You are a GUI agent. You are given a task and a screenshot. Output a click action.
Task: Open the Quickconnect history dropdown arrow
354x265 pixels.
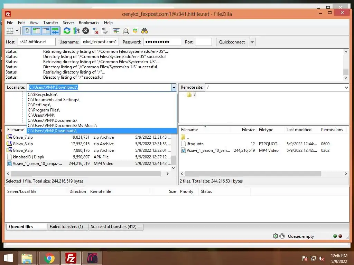pos(252,42)
